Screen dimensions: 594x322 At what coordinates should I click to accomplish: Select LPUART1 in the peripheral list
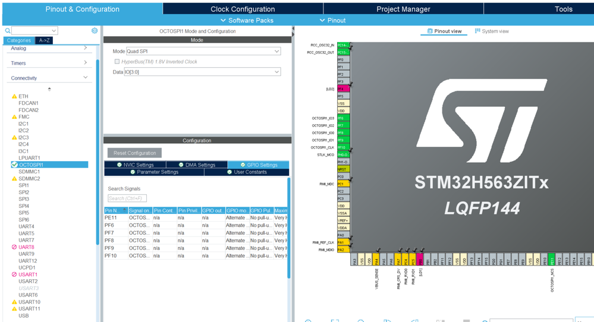coord(29,158)
